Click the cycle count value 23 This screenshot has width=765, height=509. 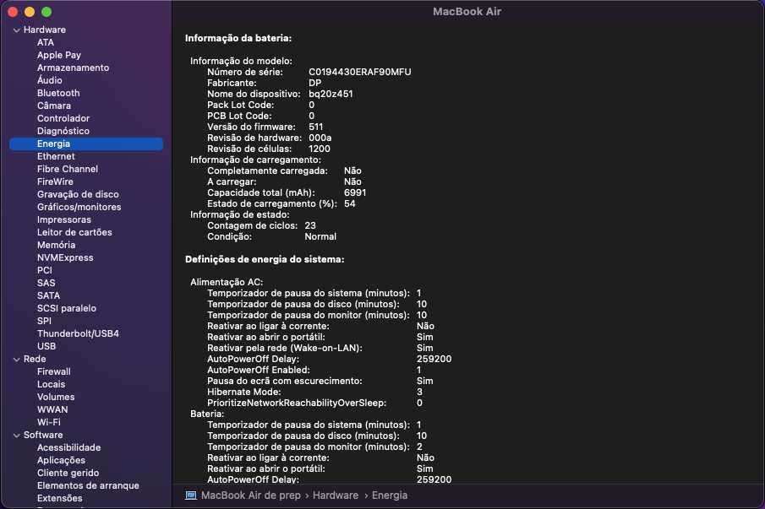[310, 225]
